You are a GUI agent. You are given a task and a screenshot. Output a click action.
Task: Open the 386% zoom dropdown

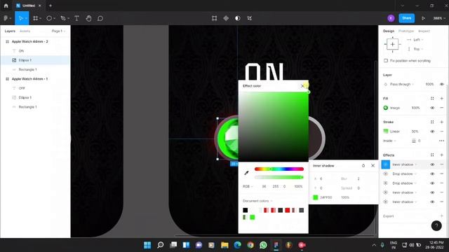click(439, 18)
